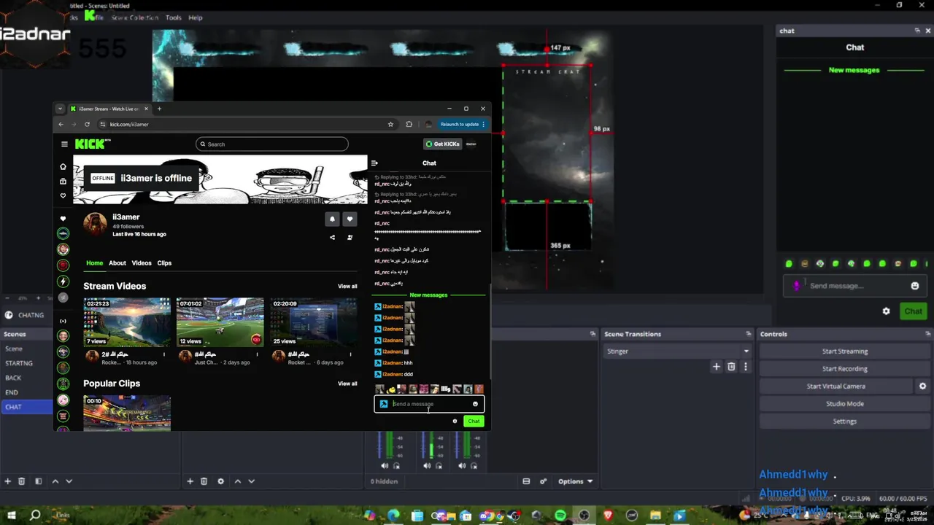Mute the third audio mixer channel

tap(462, 465)
